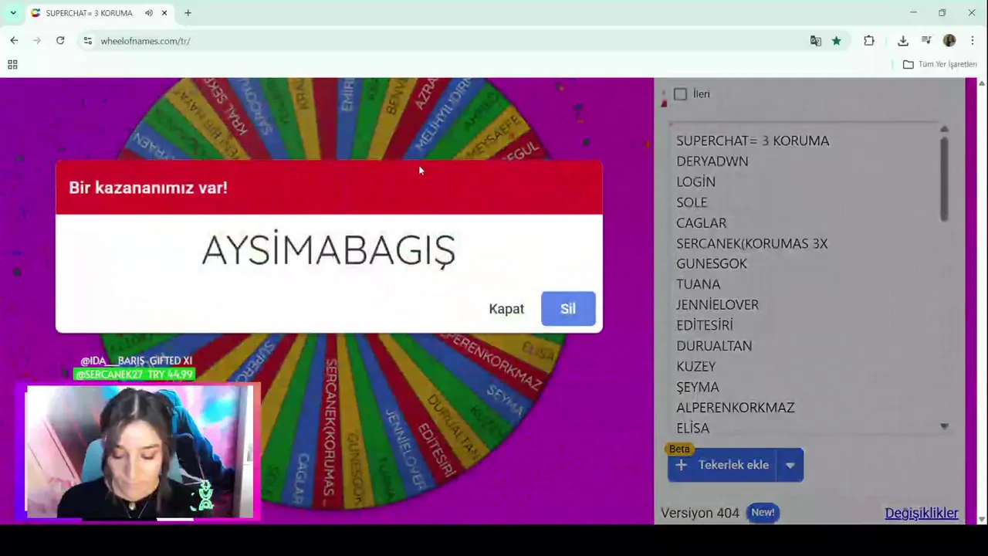The image size is (988, 556).
Task: Toggle the bookmark star icon
Action: coord(836,41)
